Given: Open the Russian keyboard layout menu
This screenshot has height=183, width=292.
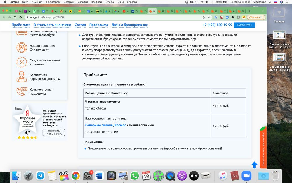Looking at the screenshot, I should [276, 2].
